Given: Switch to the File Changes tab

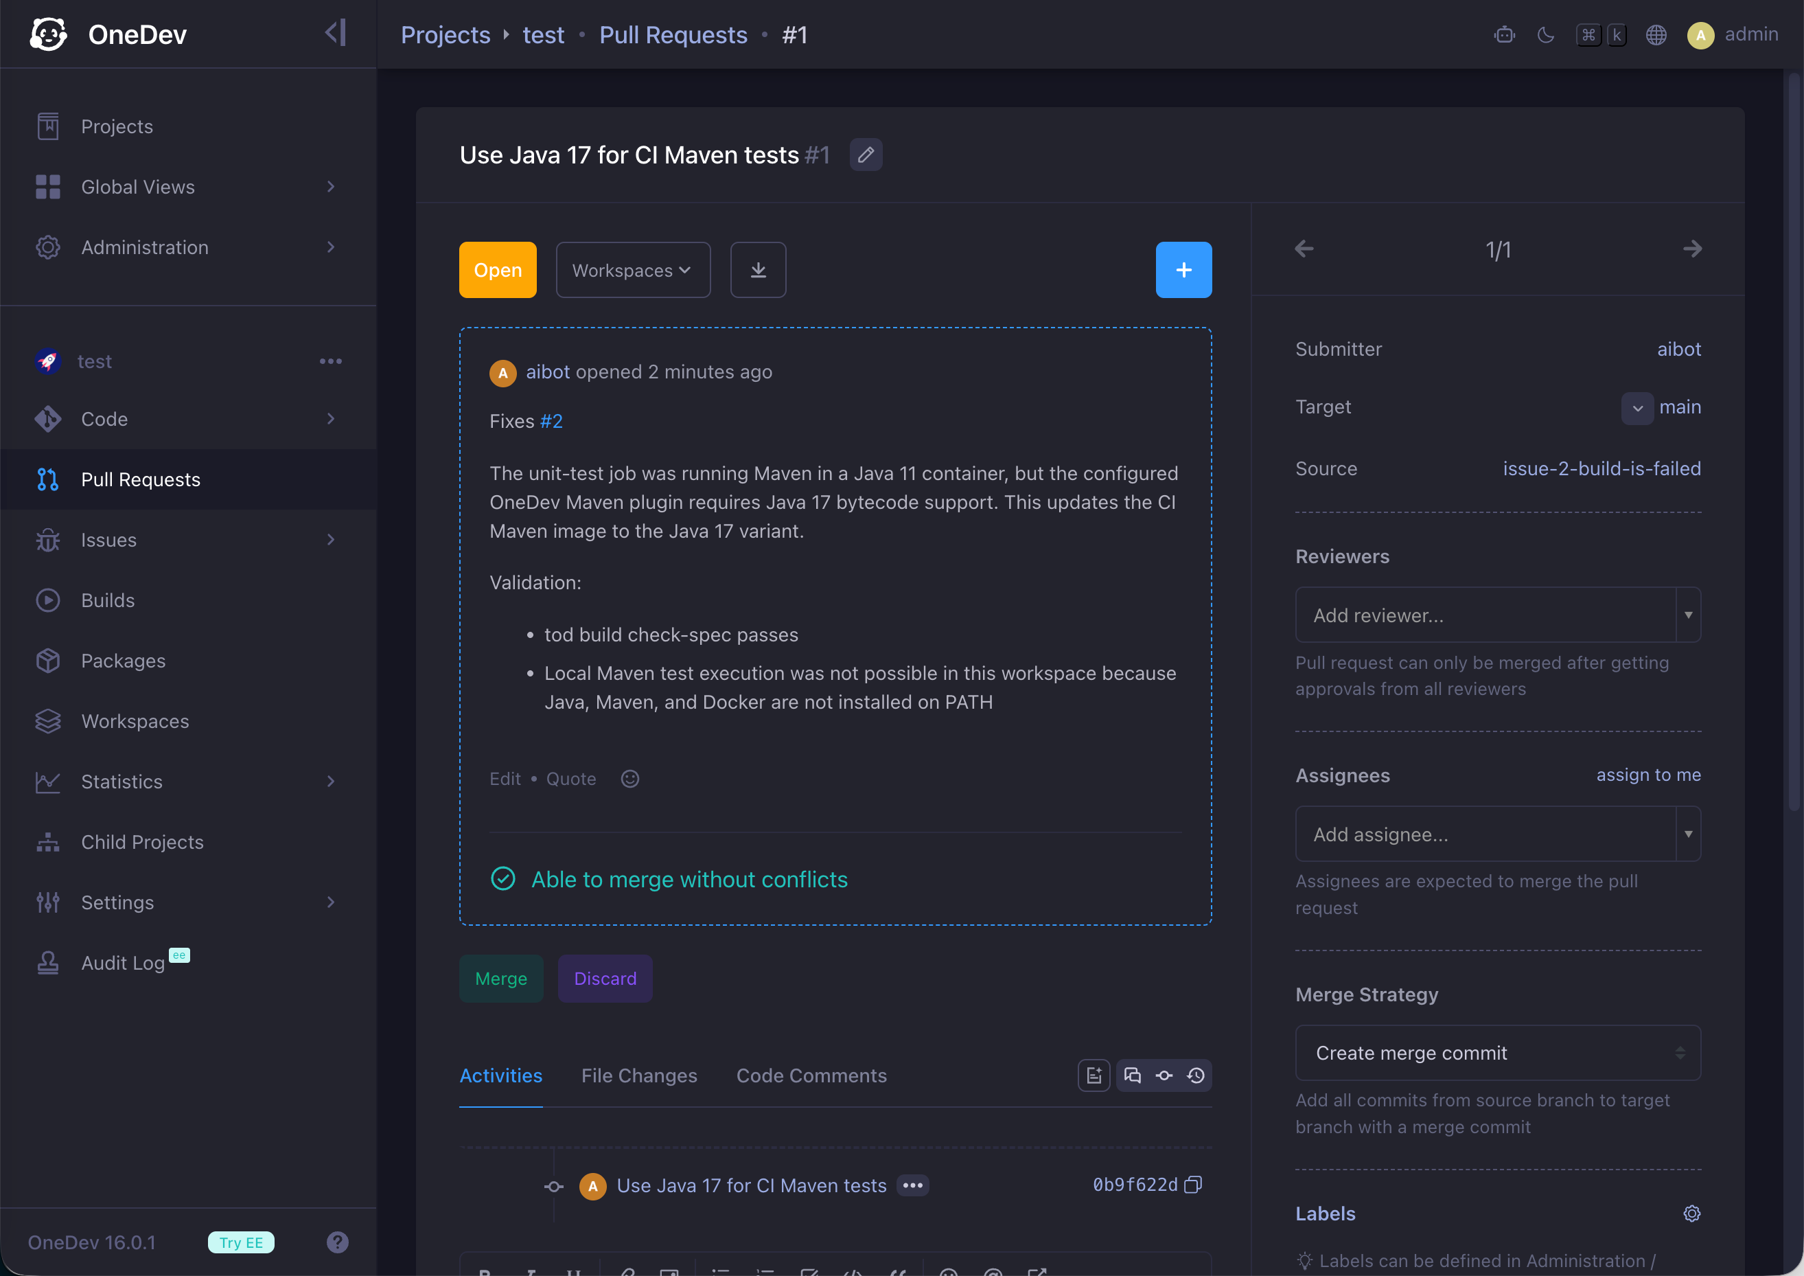Looking at the screenshot, I should tap(640, 1075).
